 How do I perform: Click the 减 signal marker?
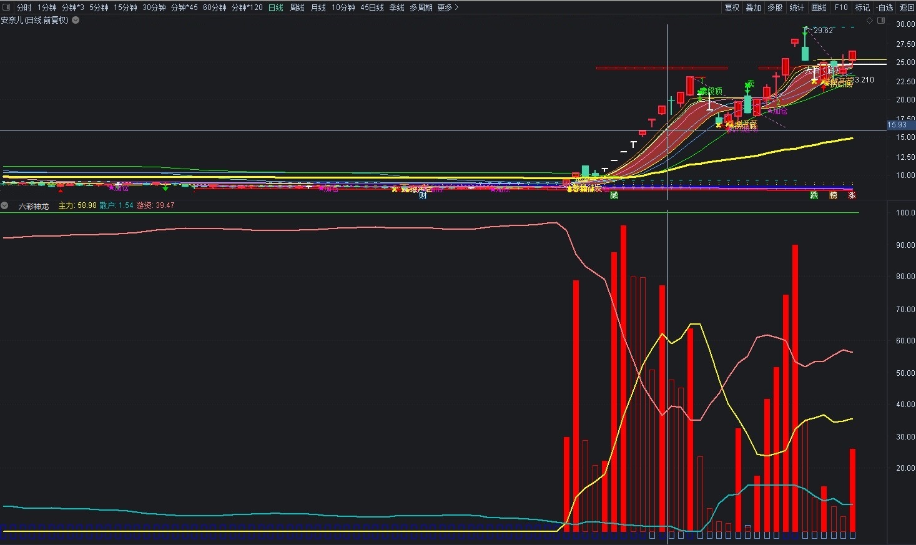click(x=614, y=195)
